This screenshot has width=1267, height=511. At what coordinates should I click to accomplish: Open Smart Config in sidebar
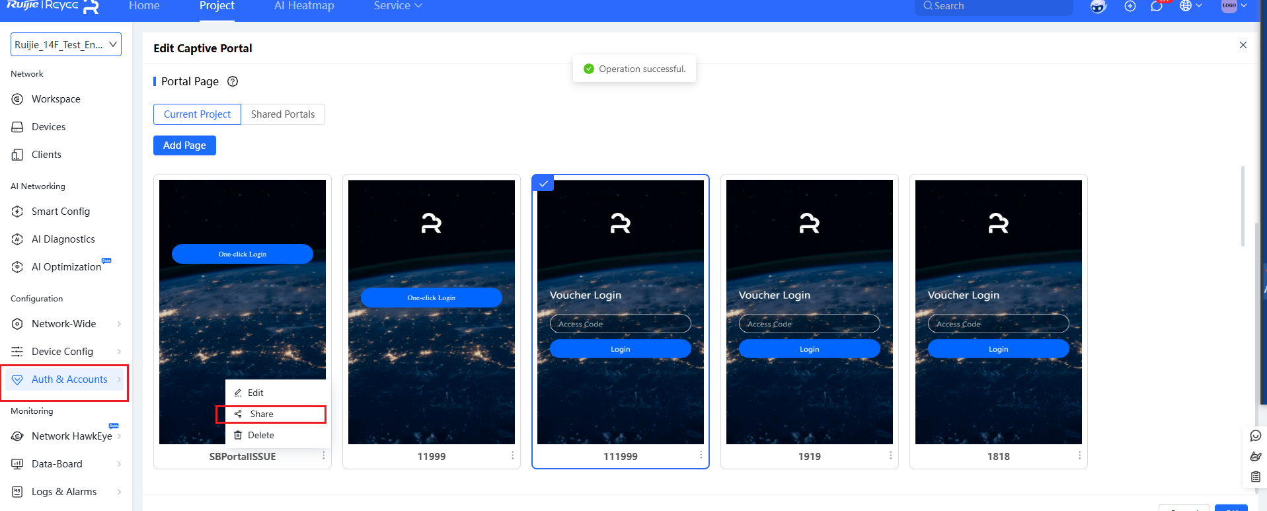[61, 212]
